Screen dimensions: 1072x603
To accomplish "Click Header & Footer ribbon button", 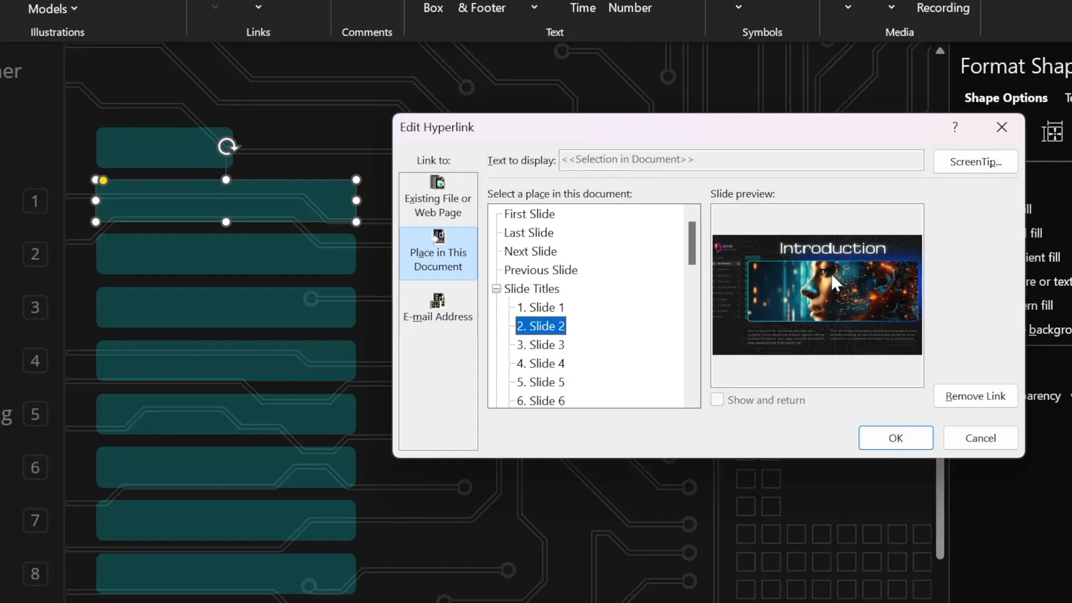I will tap(481, 8).
